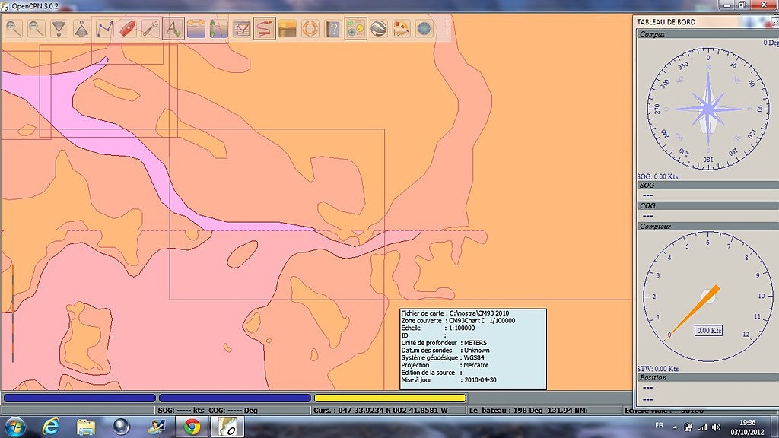Screen dimensions: 779x438
Task: Select the yellow active chart bar segment
Action: point(390,398)
